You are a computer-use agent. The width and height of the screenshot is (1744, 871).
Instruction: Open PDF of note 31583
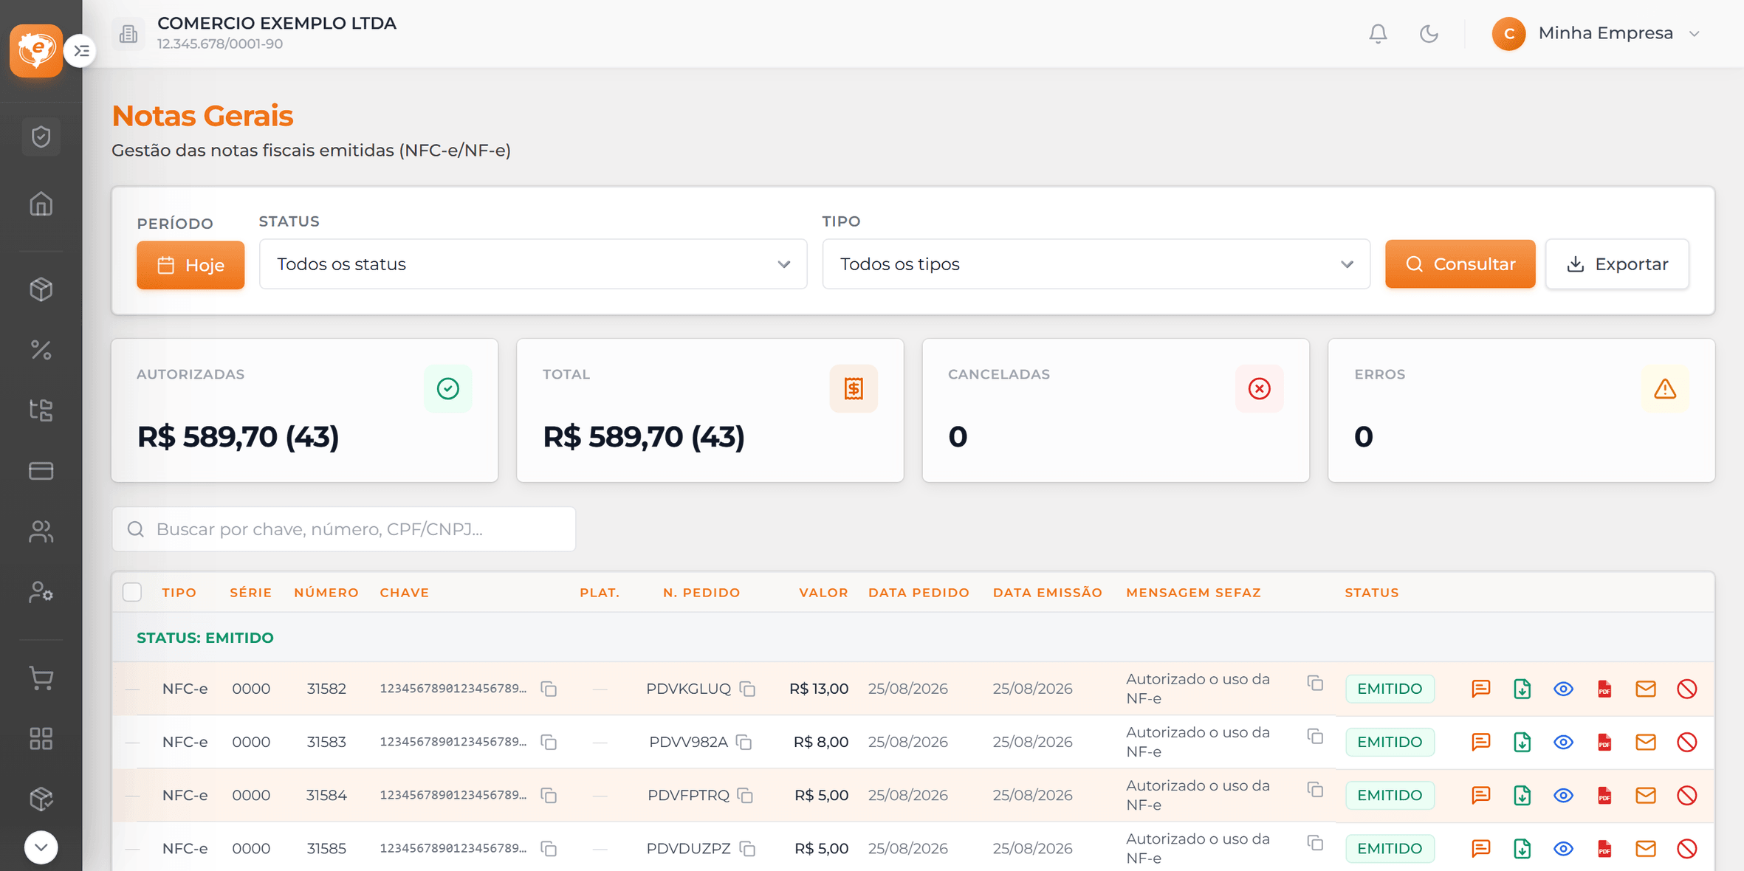[1604, 742]
